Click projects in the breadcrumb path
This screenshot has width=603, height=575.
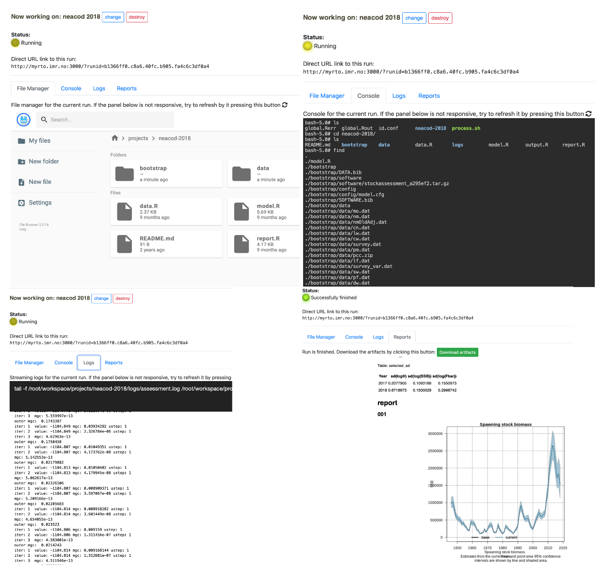pyautogui.click(x=138, y=138)
